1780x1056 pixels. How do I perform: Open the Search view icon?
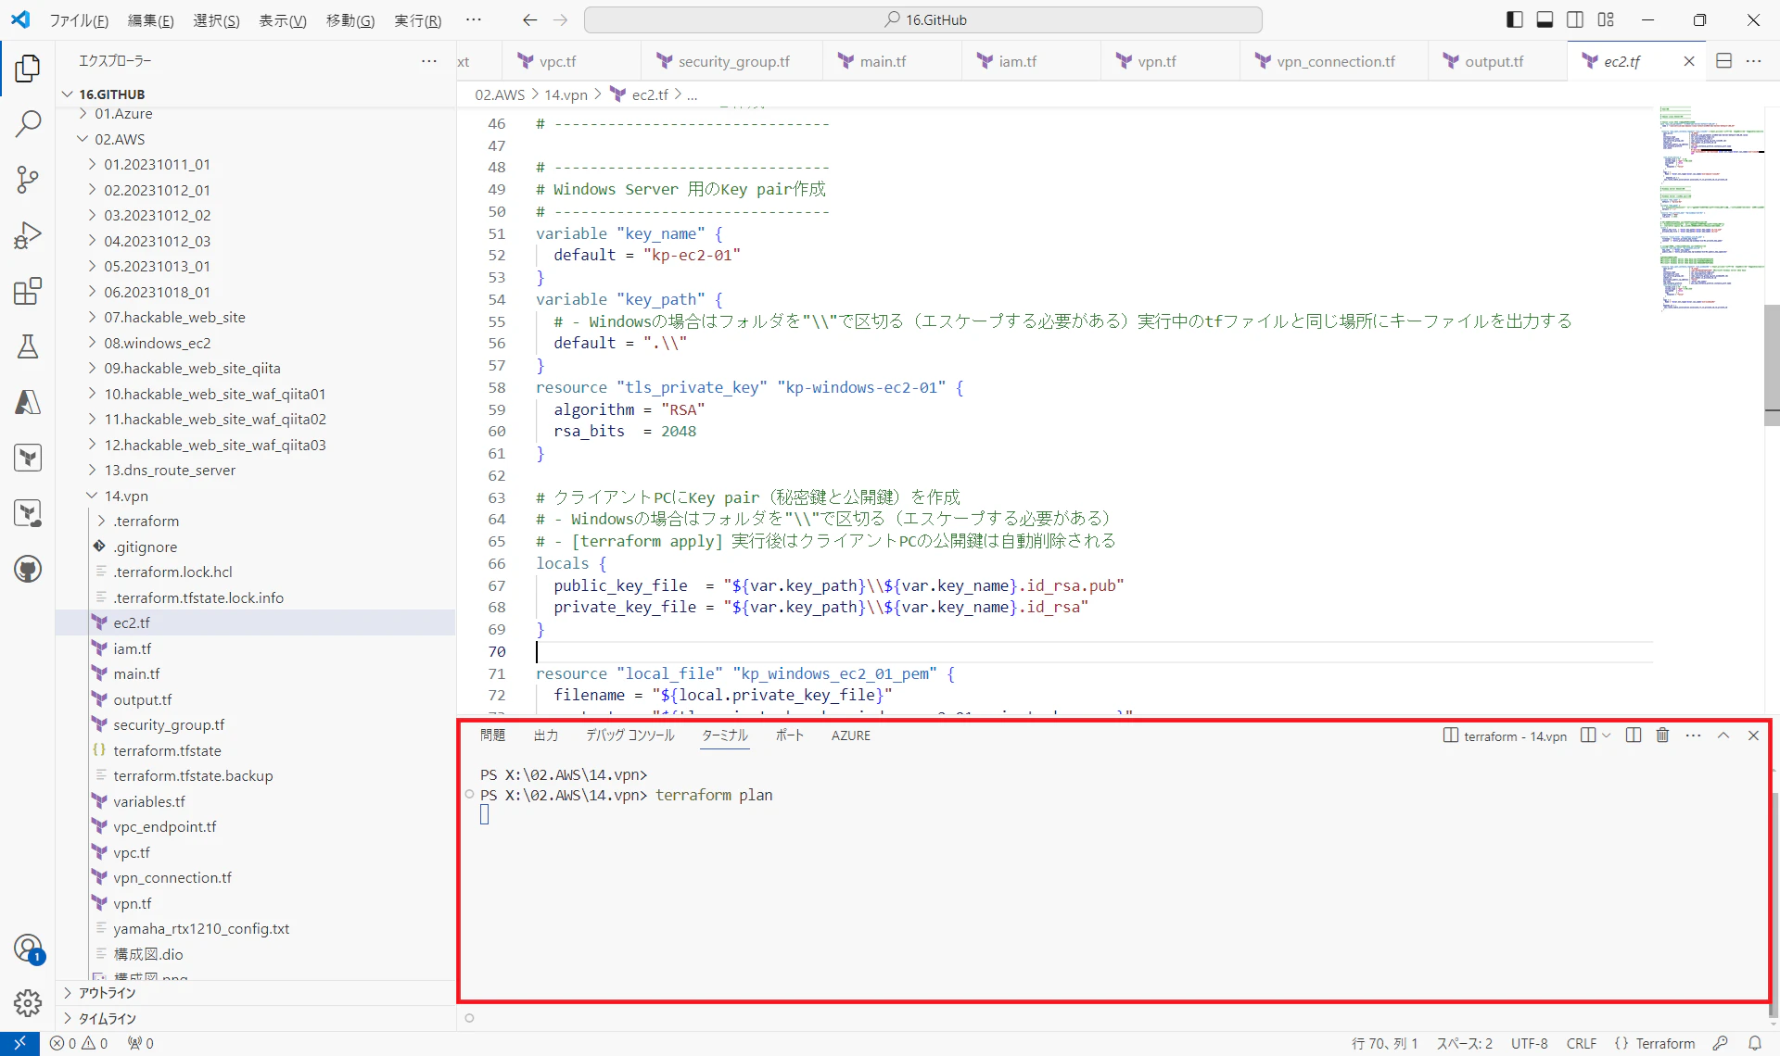click(28, 123)
